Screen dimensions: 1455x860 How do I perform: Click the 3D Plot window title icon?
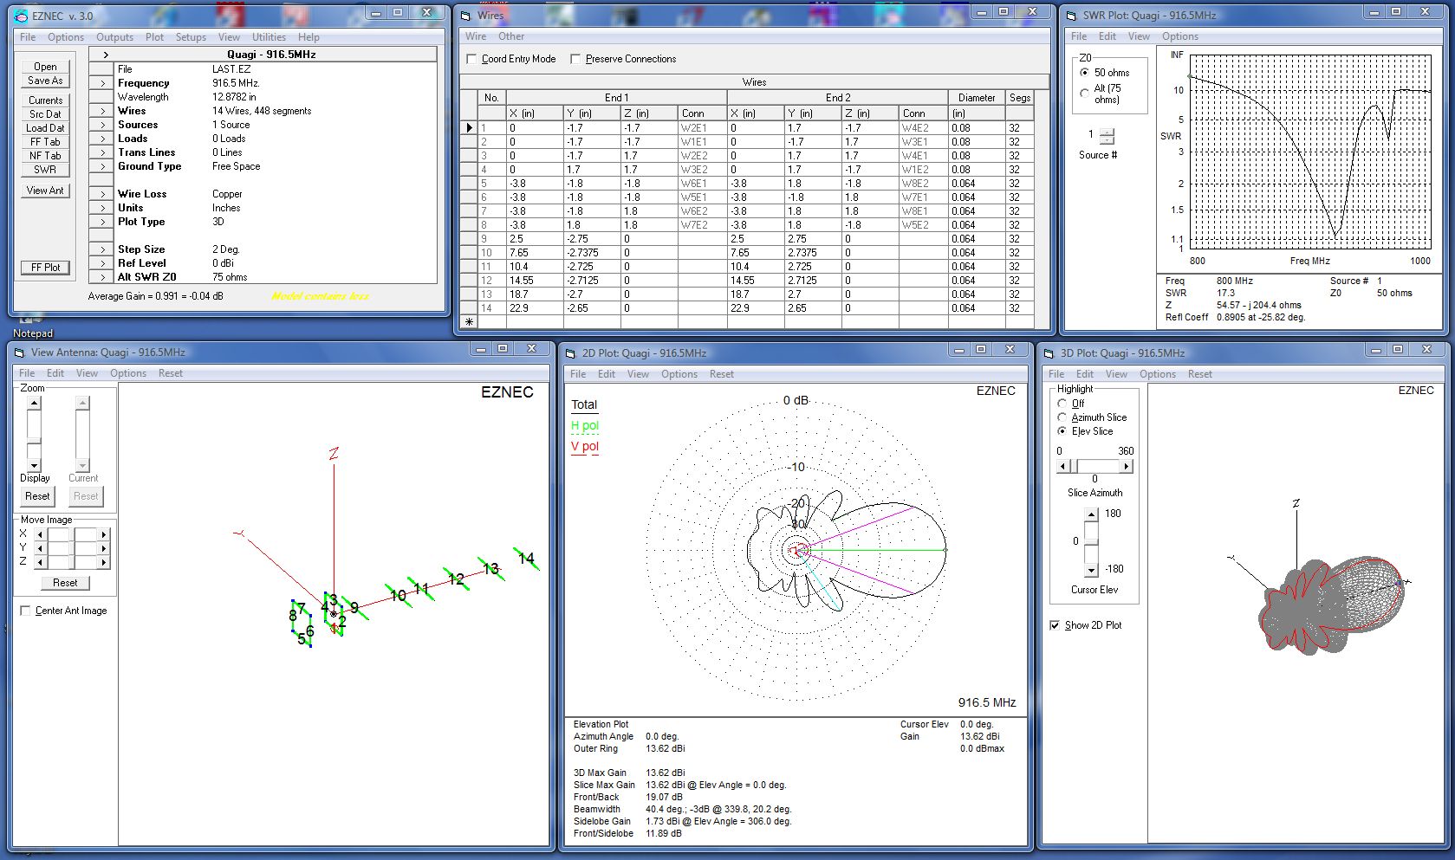1049,353
